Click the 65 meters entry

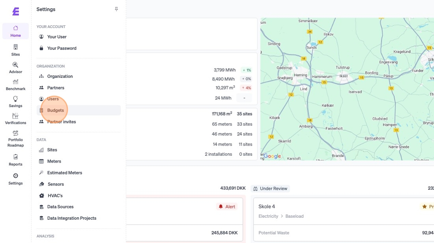pyautogui.click(x=222, y=124)
